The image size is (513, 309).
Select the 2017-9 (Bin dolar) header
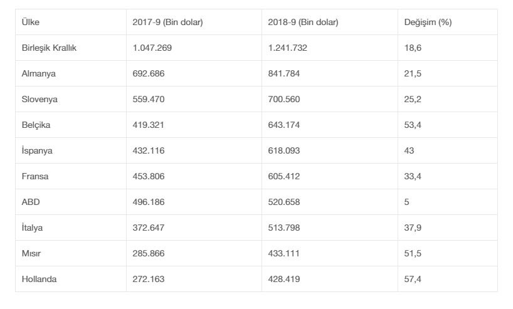point(167,22)
